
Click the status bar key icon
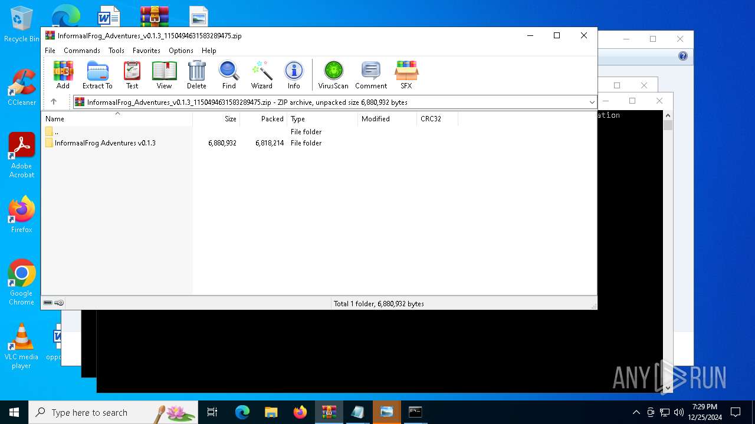59,303
